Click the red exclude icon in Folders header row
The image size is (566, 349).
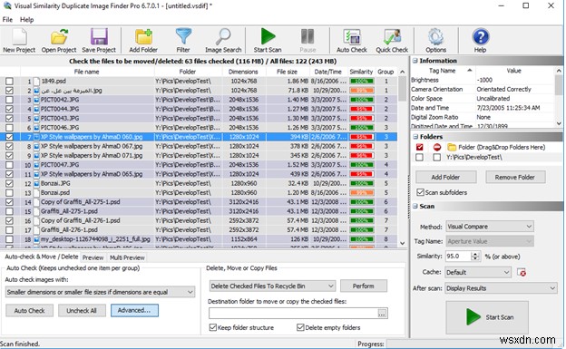tap(437, 147)
